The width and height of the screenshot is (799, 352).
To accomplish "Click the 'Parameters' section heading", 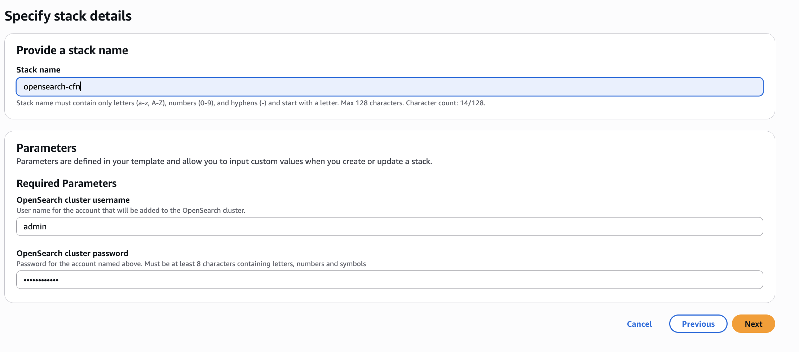I will (x=47, y=148).
